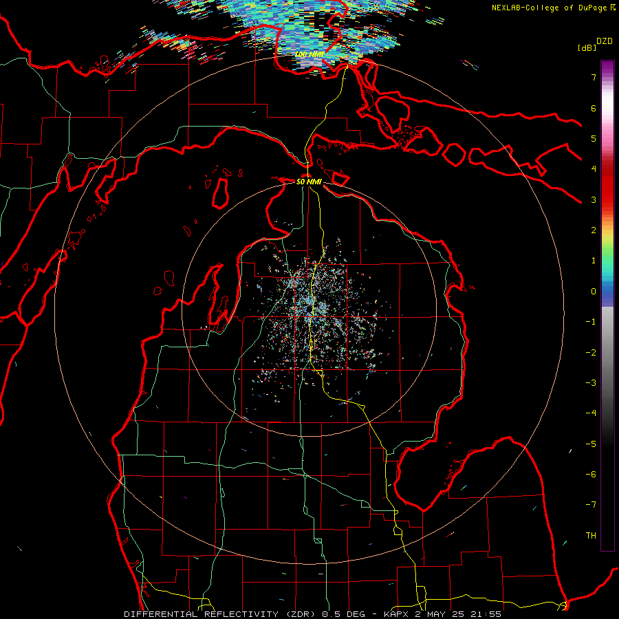Click the DIFFERENTIAL REFLECTIVITY (ZDR) caption text

point(221,614)
